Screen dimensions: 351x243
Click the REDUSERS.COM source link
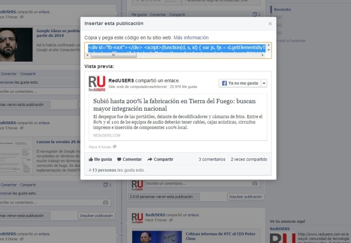click(x=107, y=136)
